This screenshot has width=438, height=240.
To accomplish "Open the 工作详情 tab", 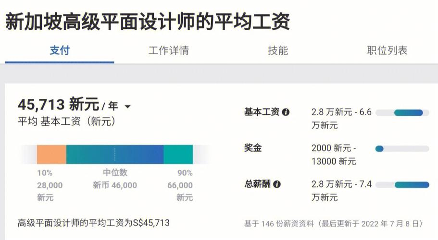I will point(169,51).
